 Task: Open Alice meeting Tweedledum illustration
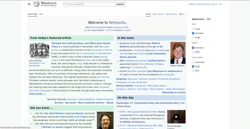tap(39, 50)
